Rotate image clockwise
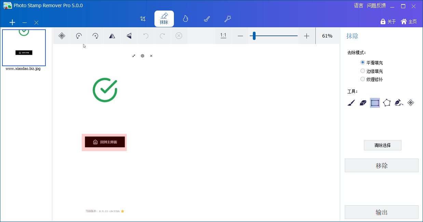 point(95,36)
